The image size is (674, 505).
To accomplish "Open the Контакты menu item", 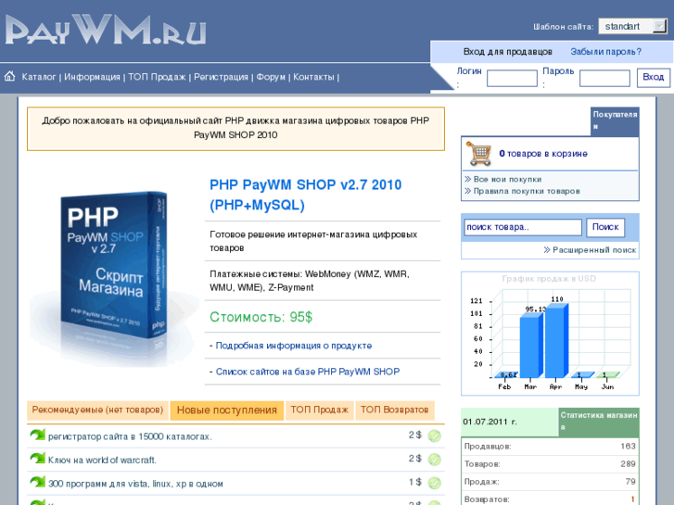I will 313,77.
